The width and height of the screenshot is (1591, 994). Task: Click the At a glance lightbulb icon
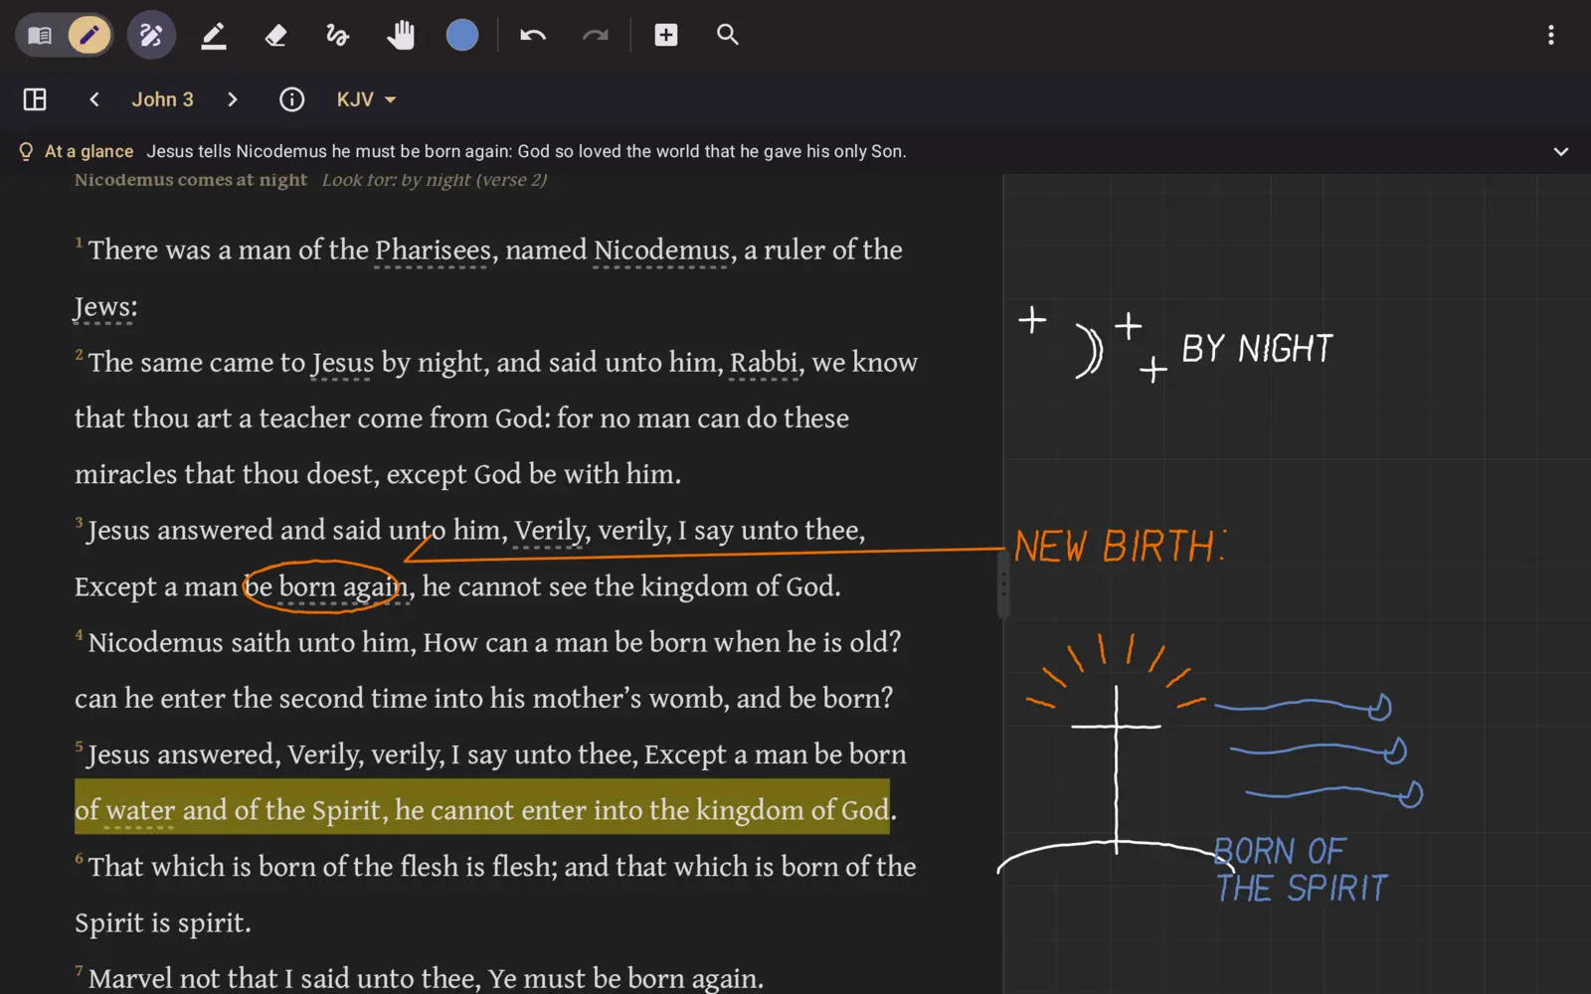(26, 151)
